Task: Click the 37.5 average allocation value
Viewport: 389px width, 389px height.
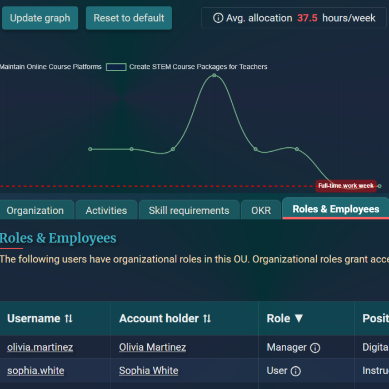Action: pos(307,18)
